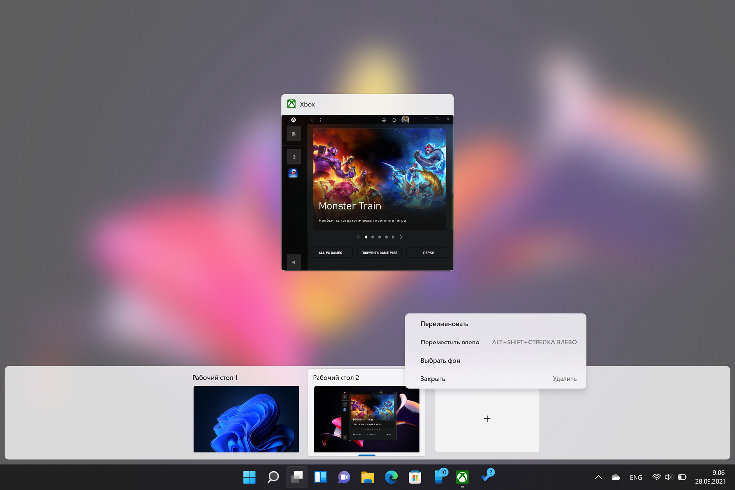The image size is (735, 490).
Task: Switch input language via ENG indicator
Action: click(636, 477)
